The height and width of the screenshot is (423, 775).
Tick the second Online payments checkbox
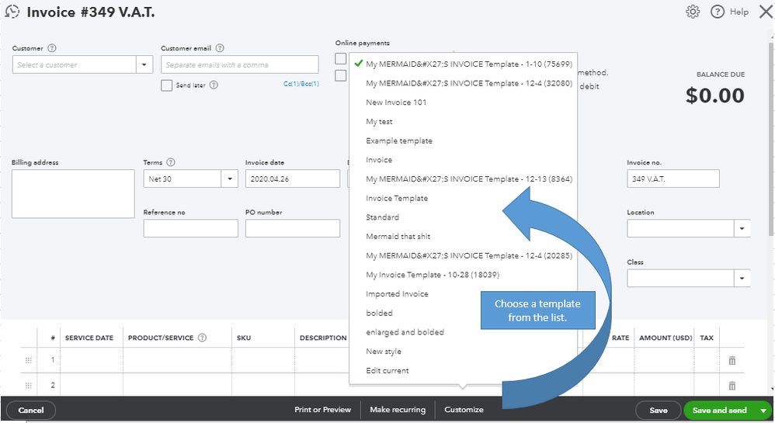click(x=341, y=75)
